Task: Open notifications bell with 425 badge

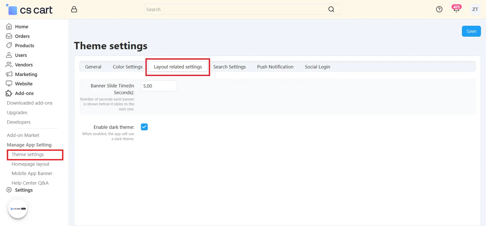Action: 456,9
